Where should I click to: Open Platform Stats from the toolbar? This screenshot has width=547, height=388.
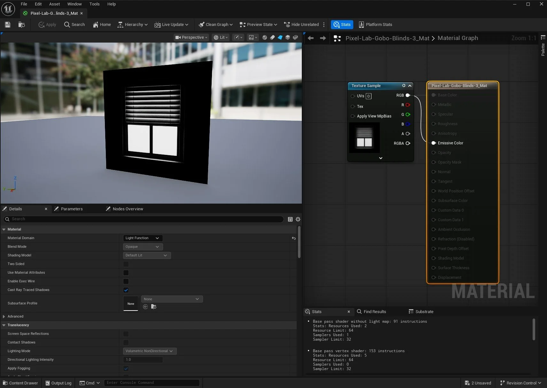pos(375,25)
